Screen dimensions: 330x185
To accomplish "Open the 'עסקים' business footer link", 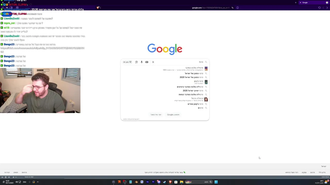I will 304,172.
